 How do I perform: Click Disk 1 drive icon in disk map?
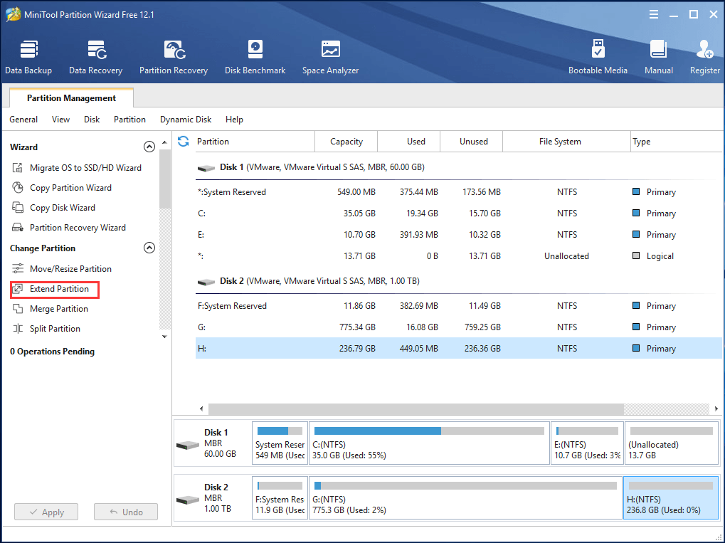[188, 446]
